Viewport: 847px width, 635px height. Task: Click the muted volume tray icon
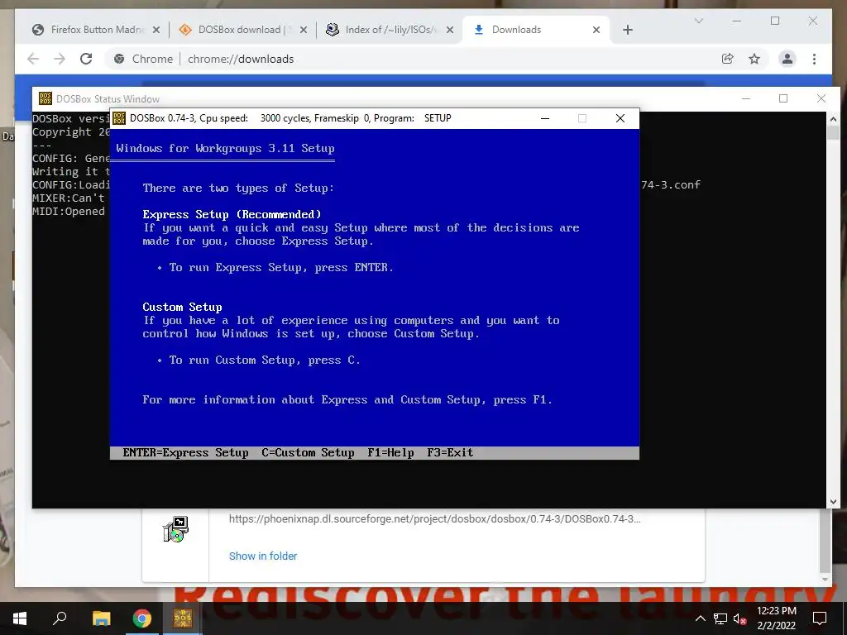[739, 618]
